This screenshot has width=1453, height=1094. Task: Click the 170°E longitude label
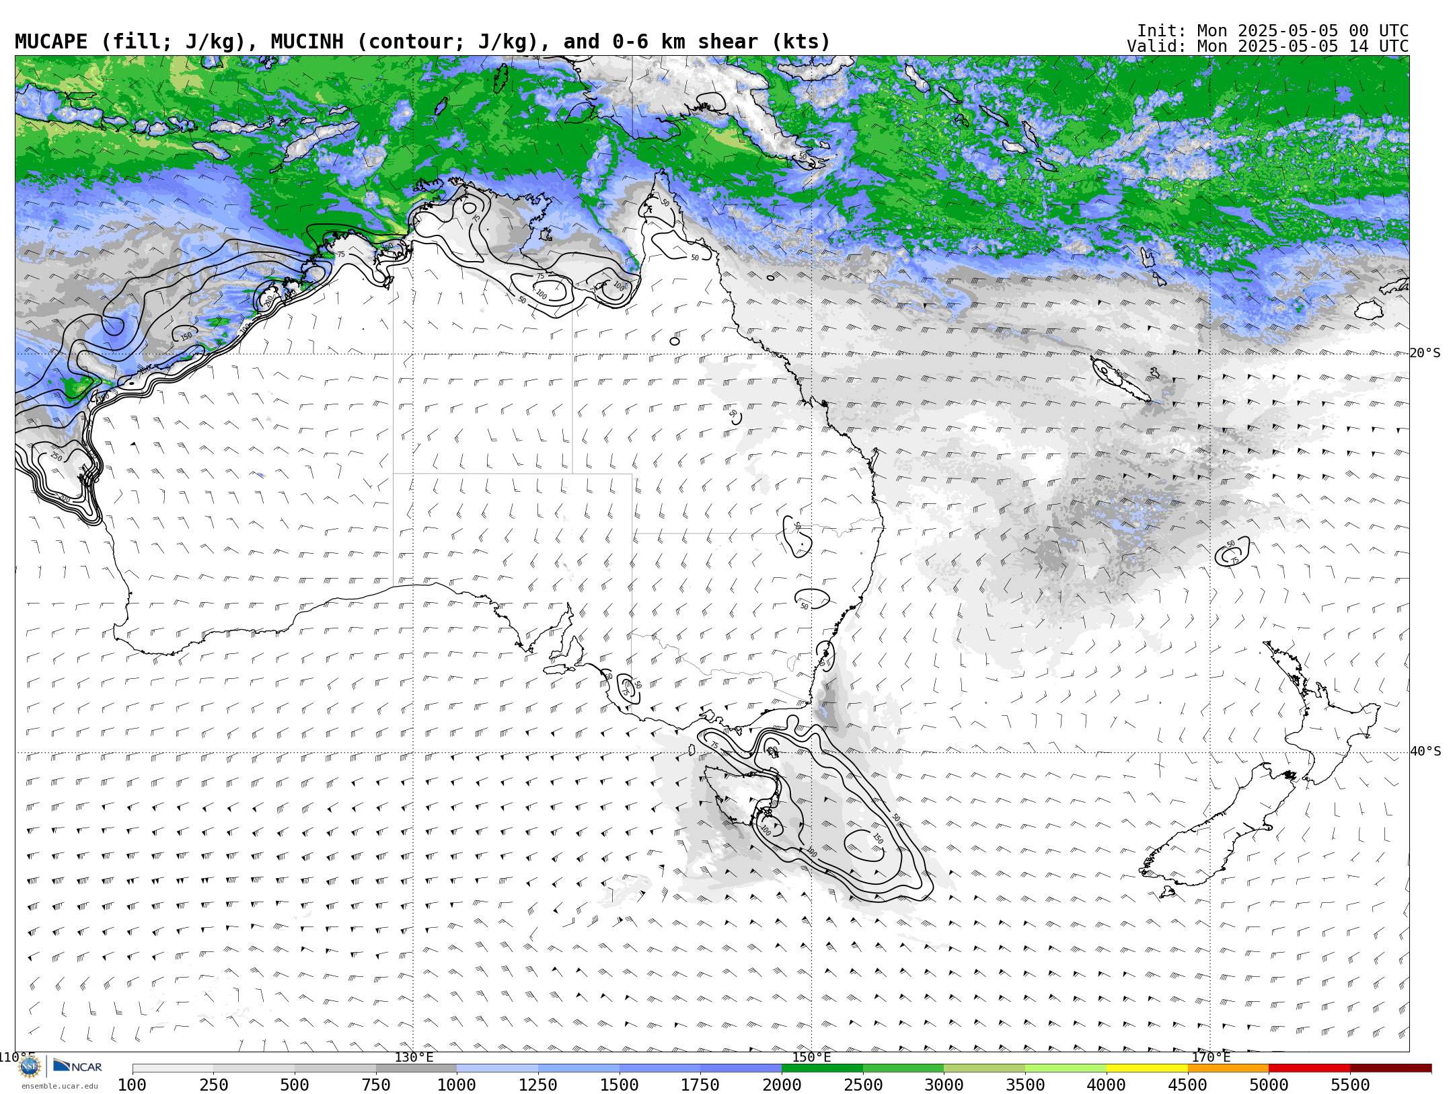1211,1057
